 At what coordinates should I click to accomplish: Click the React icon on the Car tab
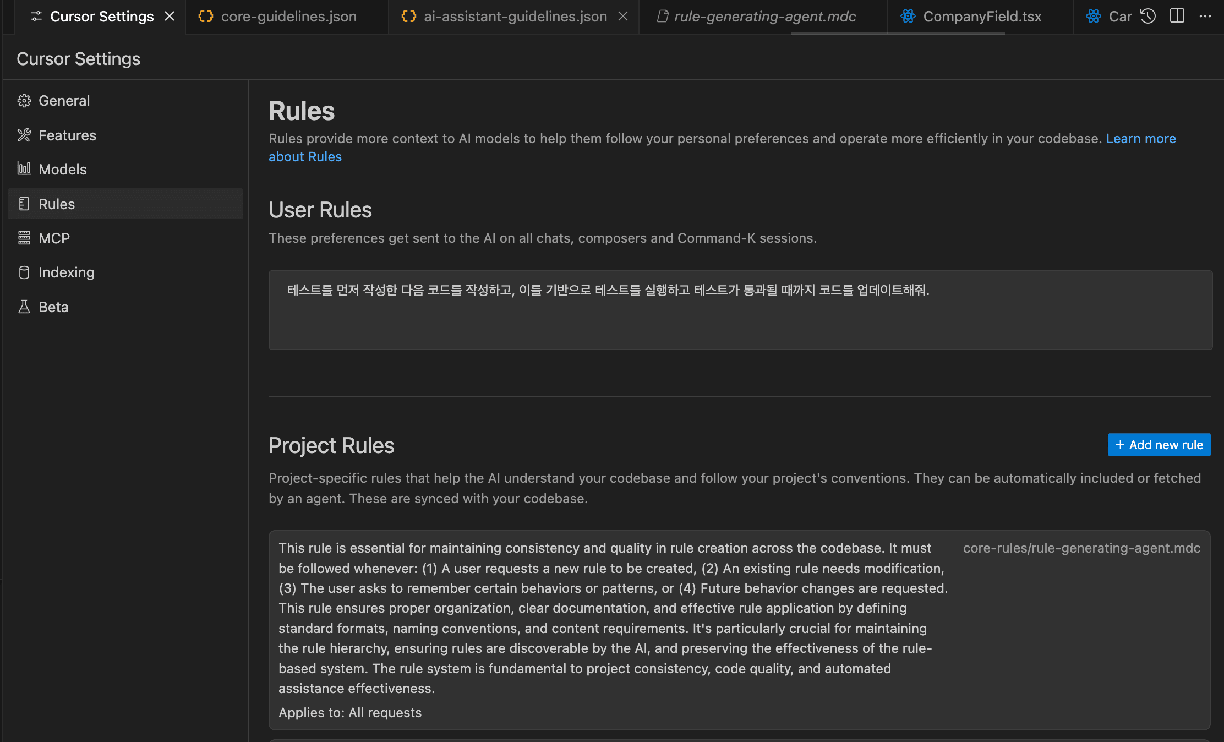pyautogui.click(x=1094, y=17)
